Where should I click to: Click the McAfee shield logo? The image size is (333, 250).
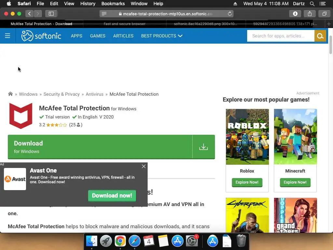(21, 116)
